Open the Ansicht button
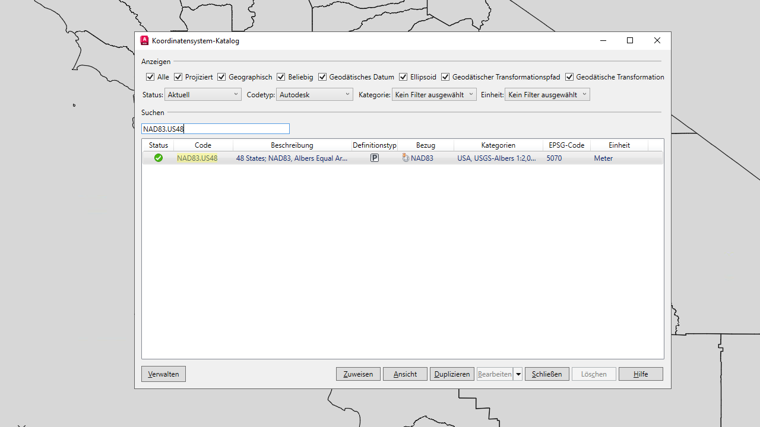The width and height of the screenshot is (760, 427). pyautogui.click(x=405, y=374)
